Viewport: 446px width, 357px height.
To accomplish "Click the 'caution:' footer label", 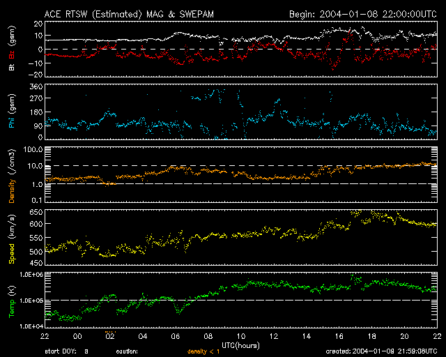I will tap(127, 351).
